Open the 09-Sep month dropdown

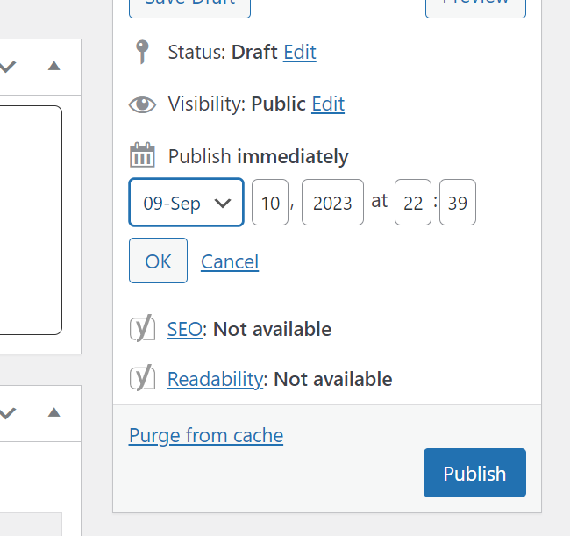click(186, 202)
